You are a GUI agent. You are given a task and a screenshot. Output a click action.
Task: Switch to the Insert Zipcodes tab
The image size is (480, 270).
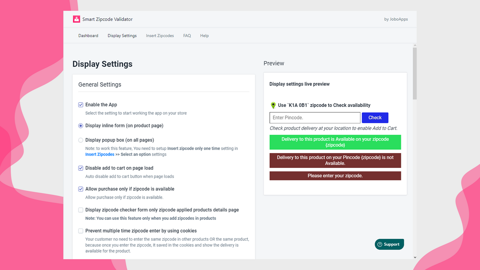click(160, 36)
